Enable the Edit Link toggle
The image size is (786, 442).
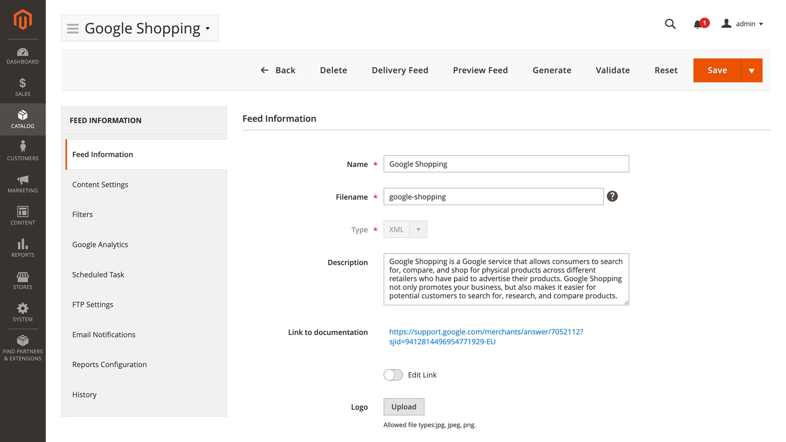click(393, 375)
